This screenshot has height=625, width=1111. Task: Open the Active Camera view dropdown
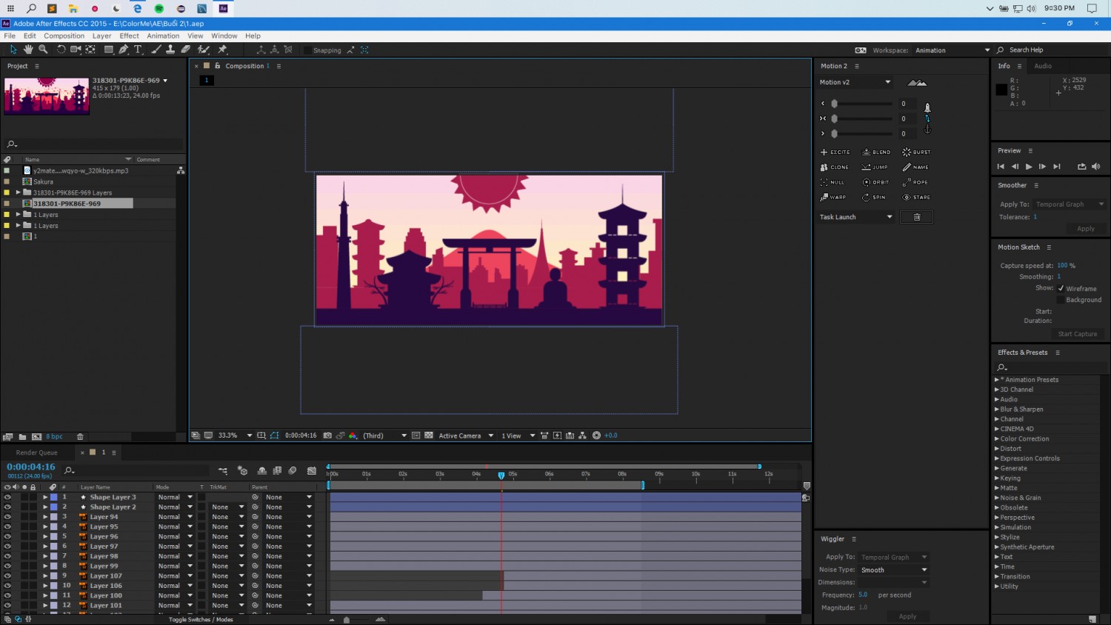pyautogui.click(x=466, y=435)
